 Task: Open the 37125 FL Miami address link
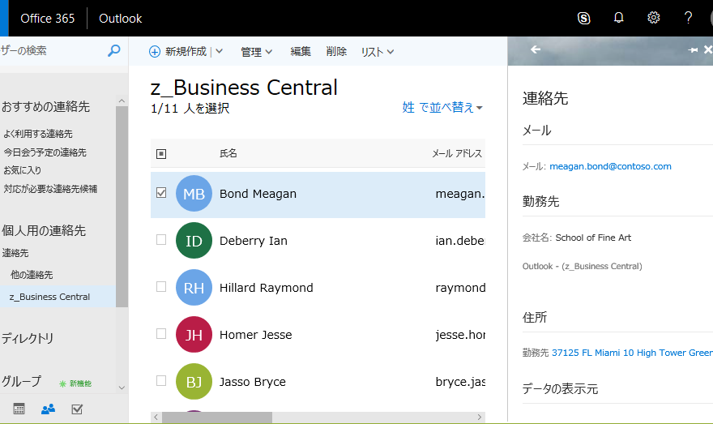[632, 353]
